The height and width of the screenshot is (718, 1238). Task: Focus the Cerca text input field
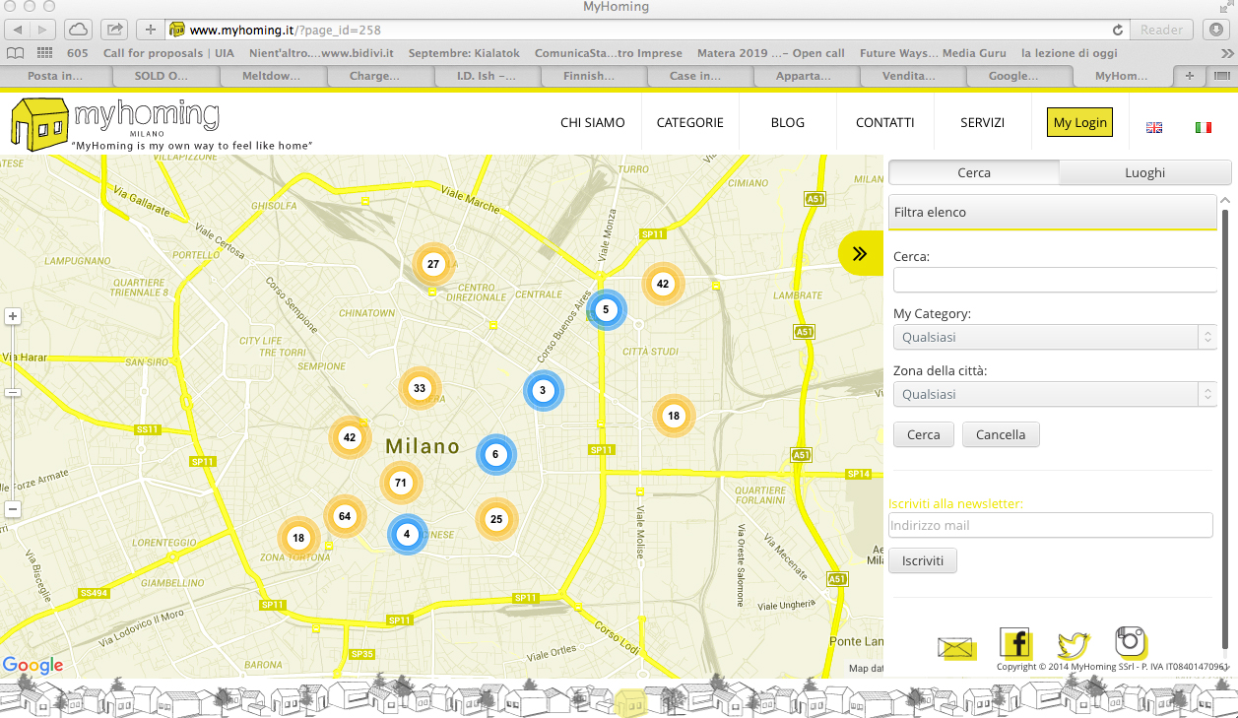[1055, 280]
